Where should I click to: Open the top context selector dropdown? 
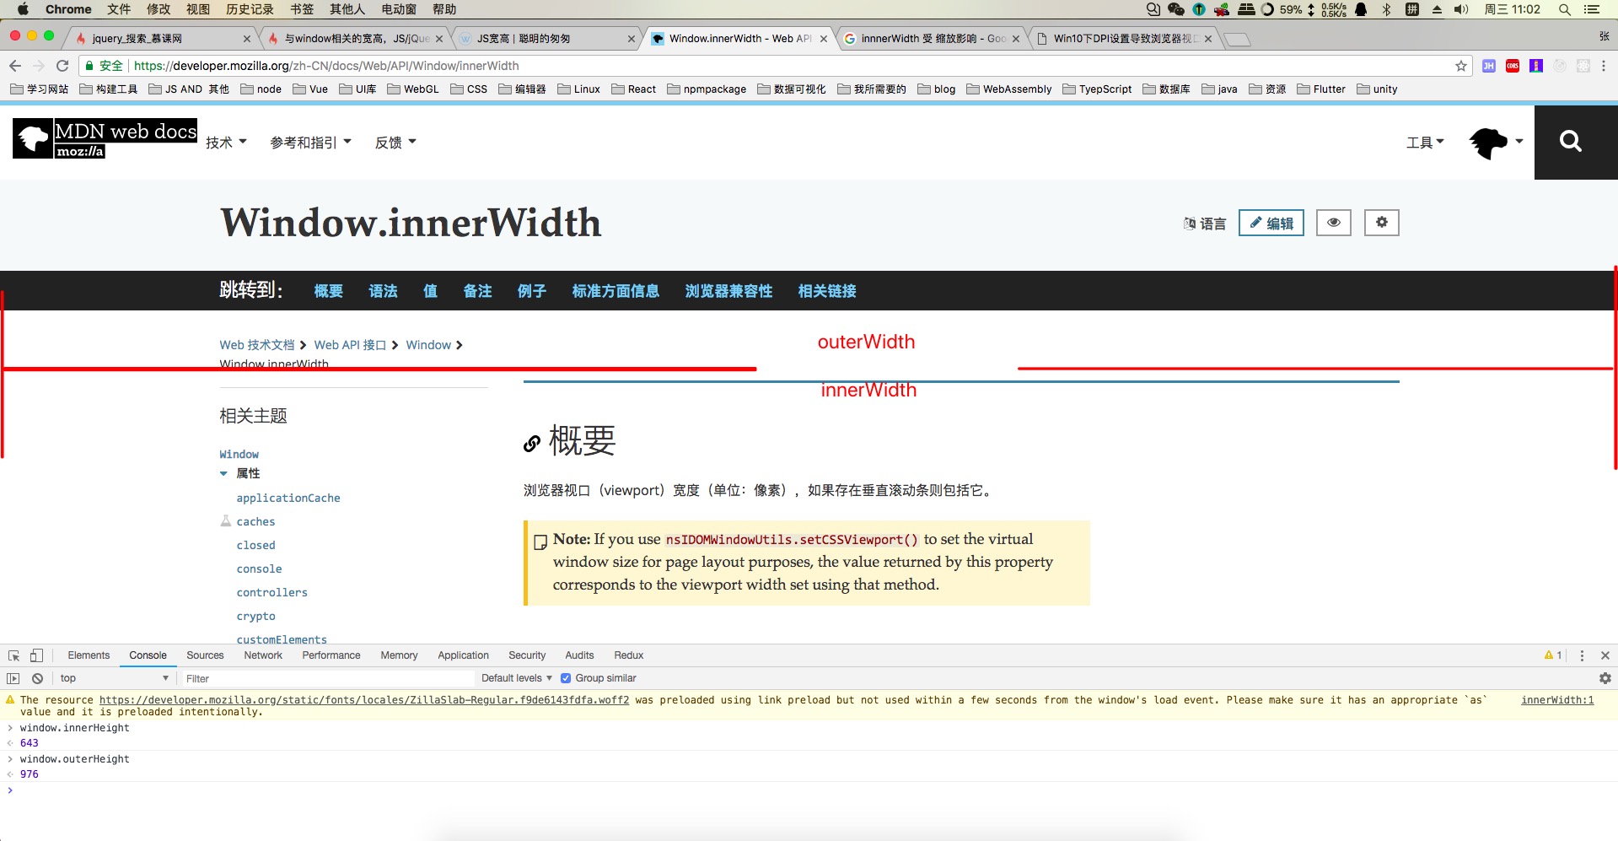point(114,678)
